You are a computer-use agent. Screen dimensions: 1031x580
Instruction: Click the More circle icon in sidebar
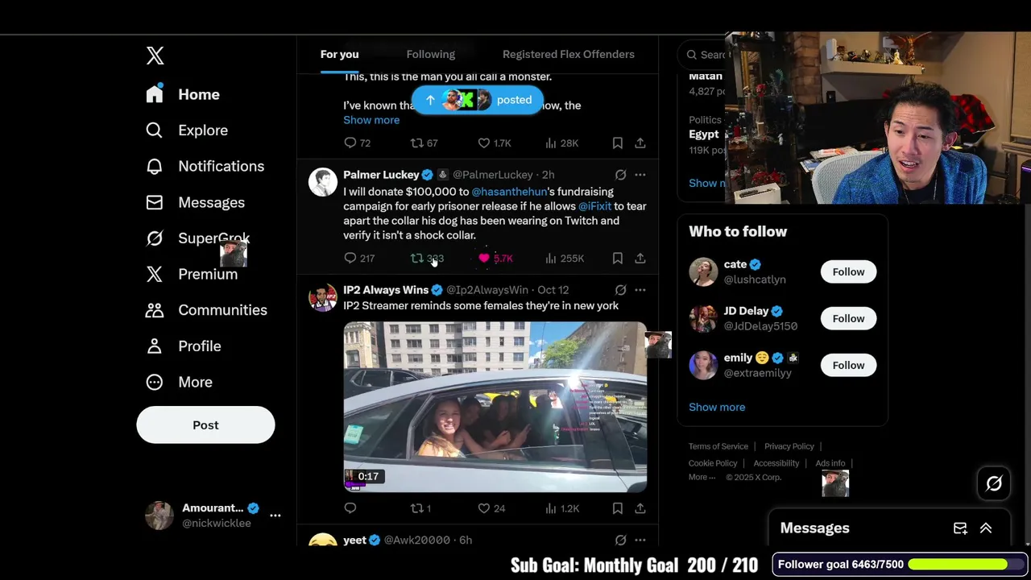(155, 382)
